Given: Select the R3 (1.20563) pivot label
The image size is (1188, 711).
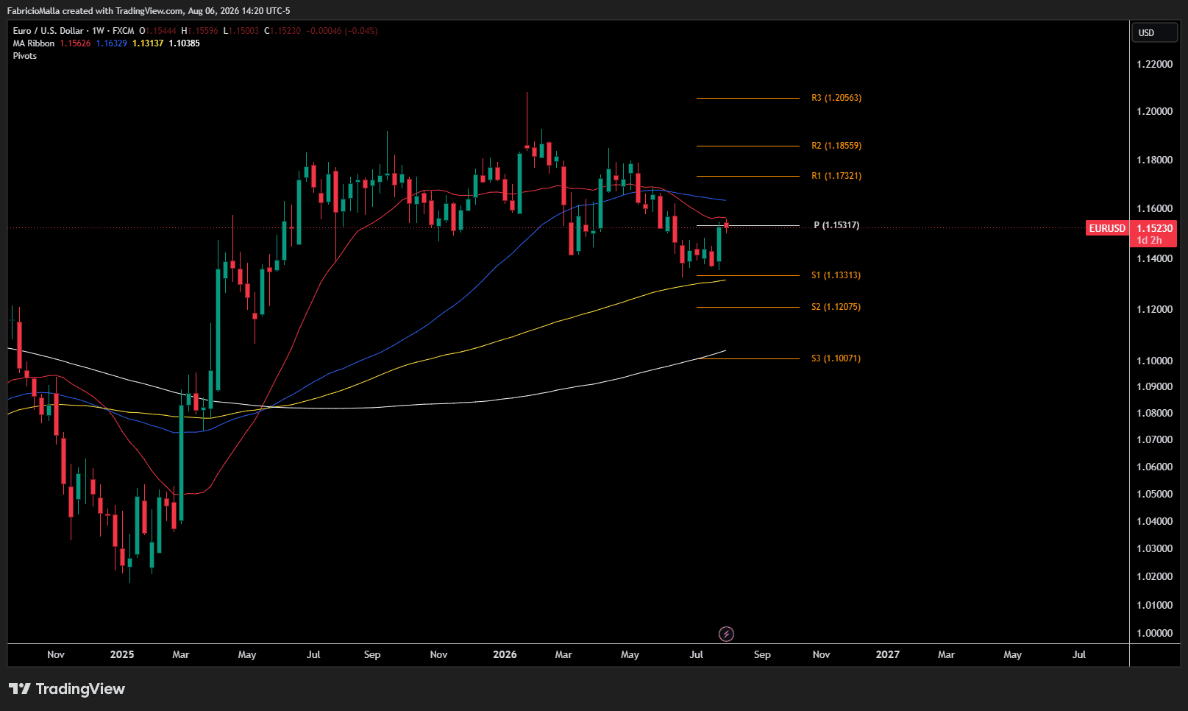Looking at the screenshot, I should tap(836, 98).
